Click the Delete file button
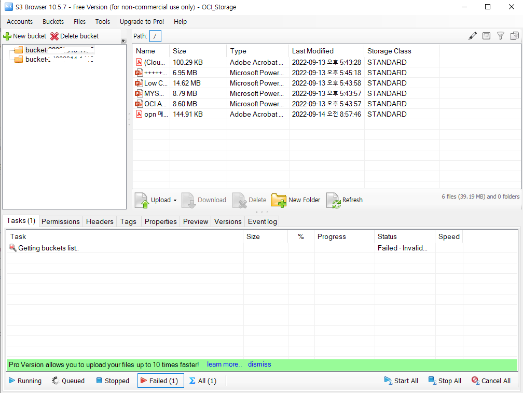This screenshot has height=393, width=523. [x=249, y=200]
